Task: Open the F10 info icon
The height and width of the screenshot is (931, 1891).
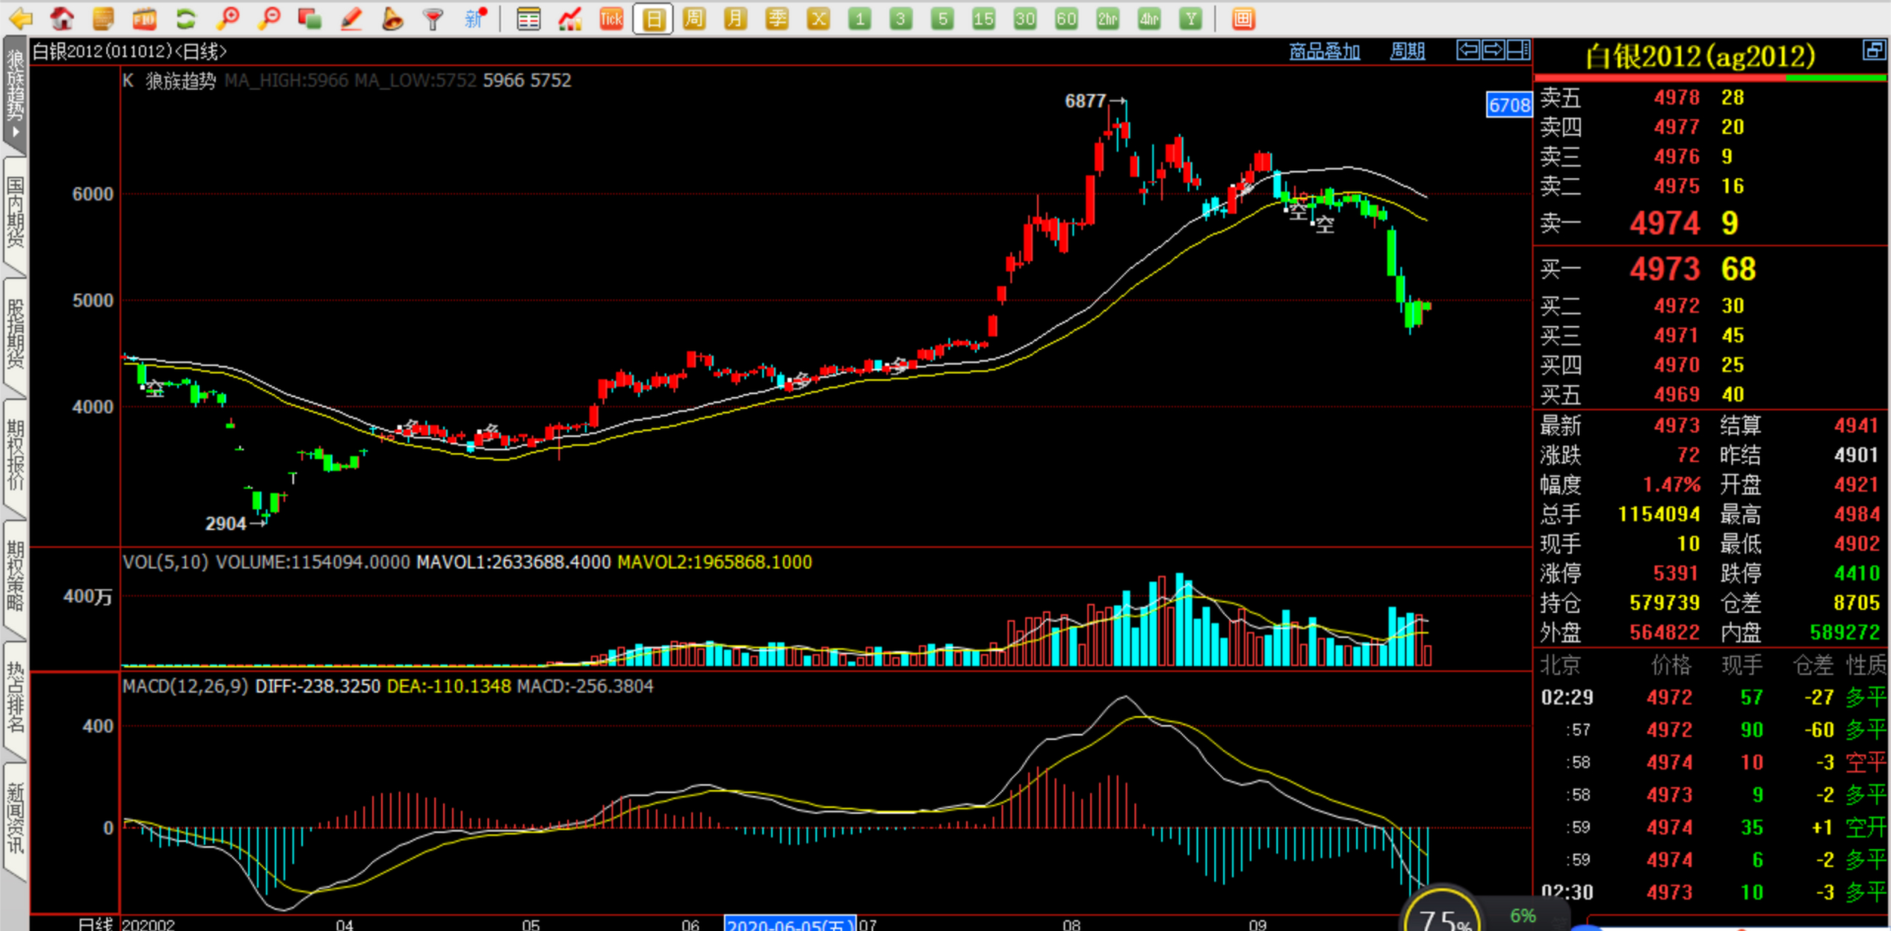Action: (x=145, y=18)
